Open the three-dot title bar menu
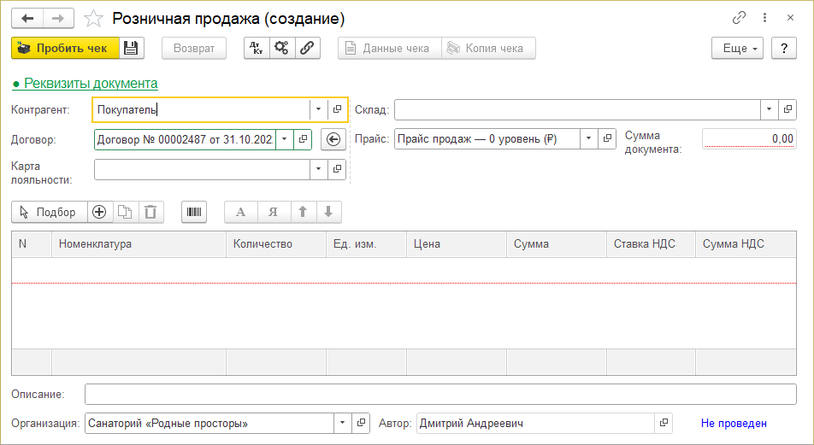 click(x=764, y=18)
